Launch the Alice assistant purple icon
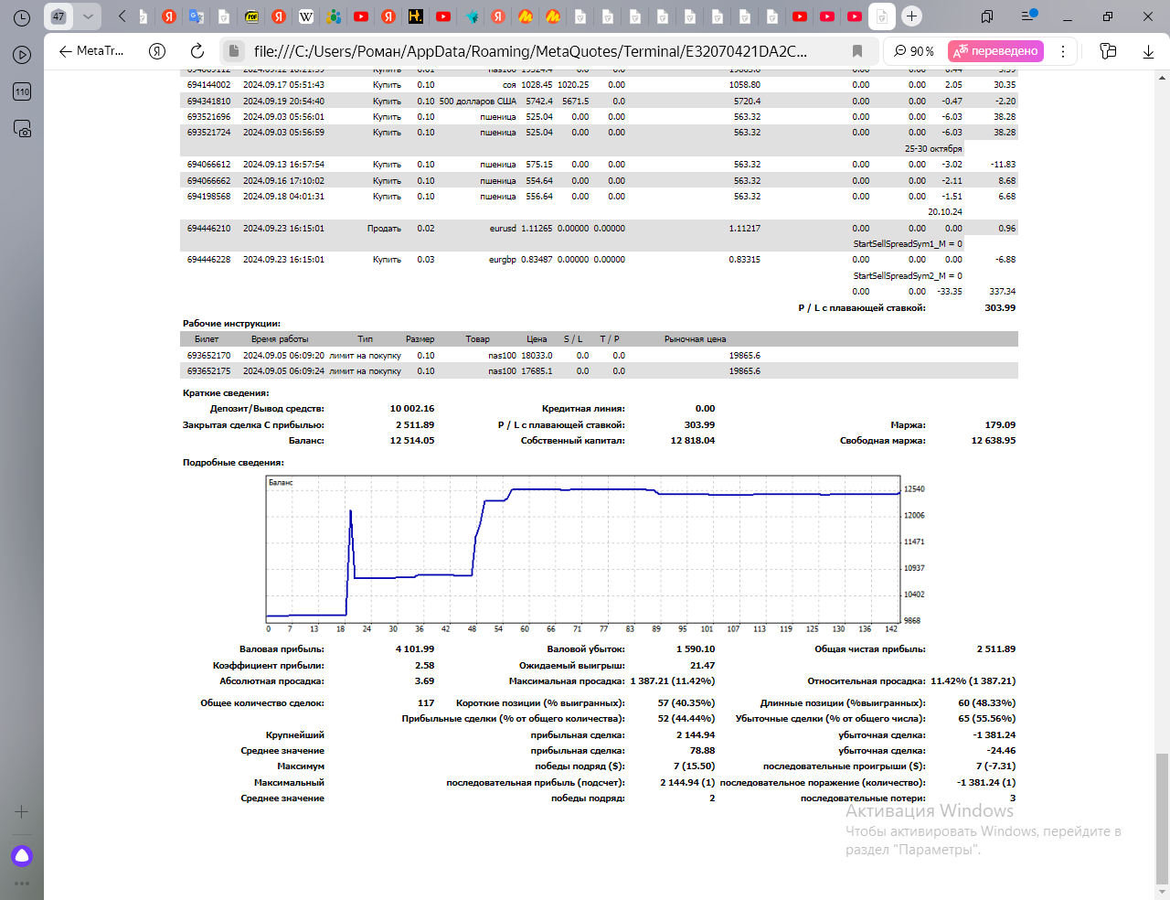The height and width of the screenshot is (900, 1170). (22, 856)
